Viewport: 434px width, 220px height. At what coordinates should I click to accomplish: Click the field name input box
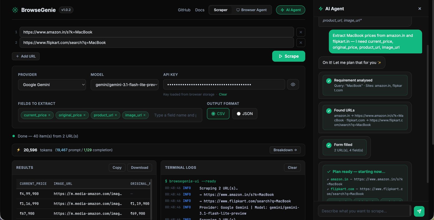(x=175, y=115)
